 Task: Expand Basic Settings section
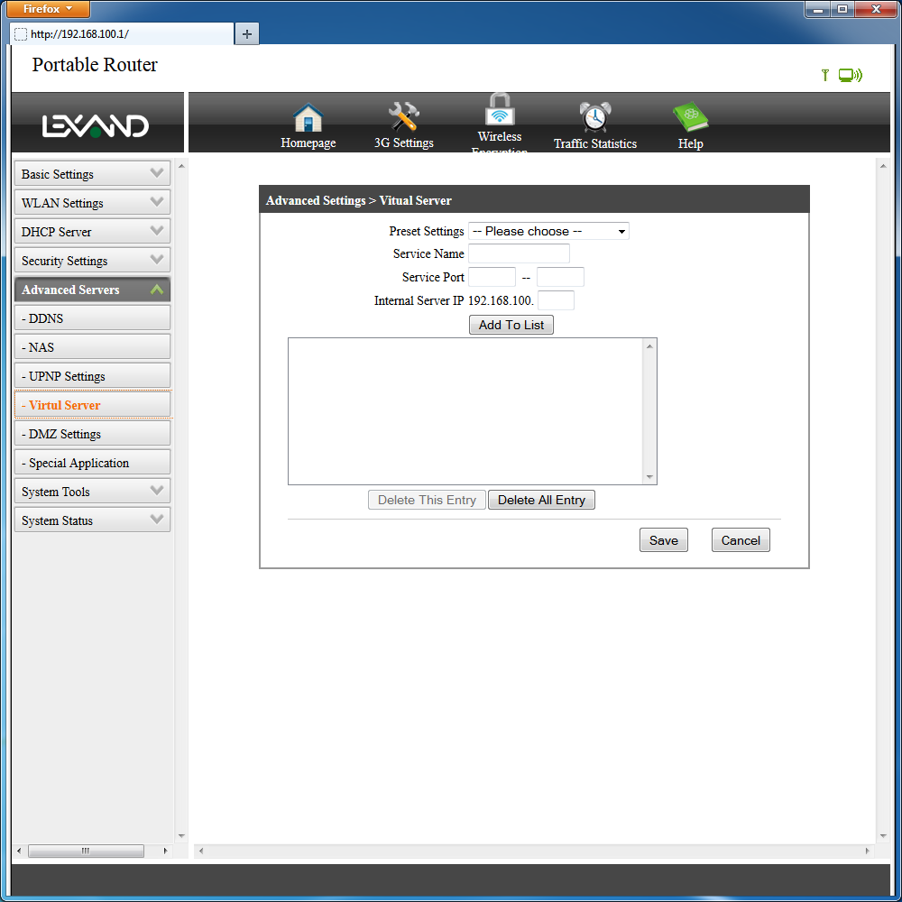point(92,174)
